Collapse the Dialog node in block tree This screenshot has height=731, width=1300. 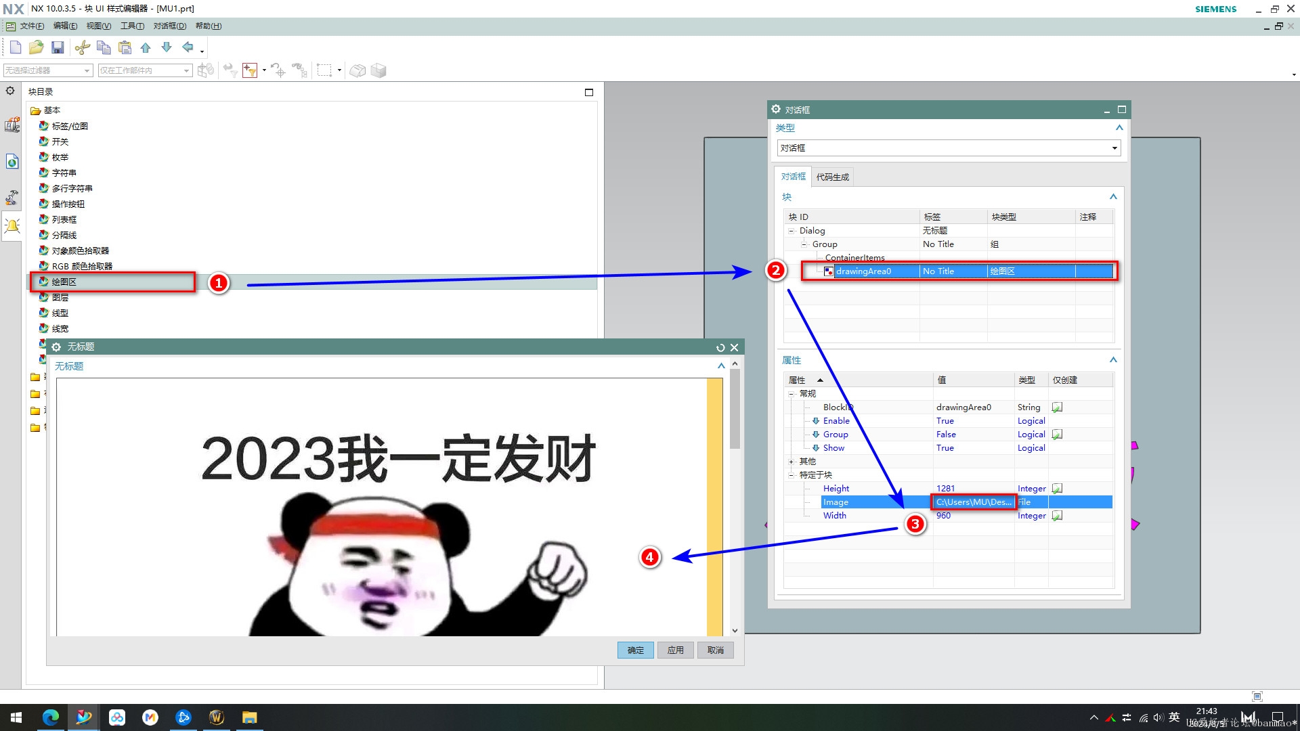pyautogui.click(x=791, y=231)
